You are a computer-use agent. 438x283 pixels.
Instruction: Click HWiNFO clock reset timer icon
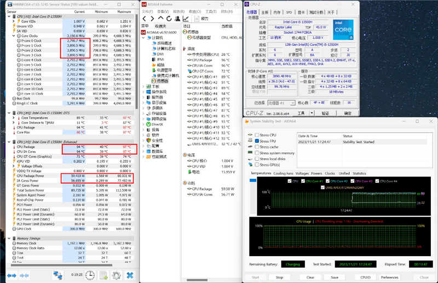point(90,275)
